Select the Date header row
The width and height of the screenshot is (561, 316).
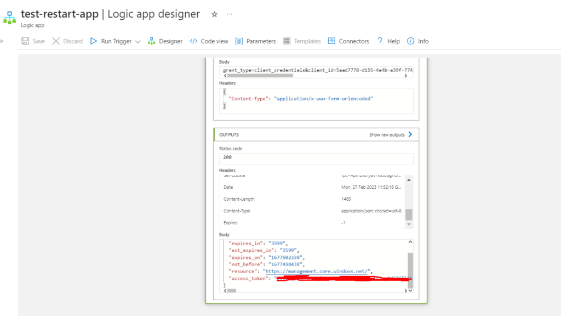[x=312, y=187]
